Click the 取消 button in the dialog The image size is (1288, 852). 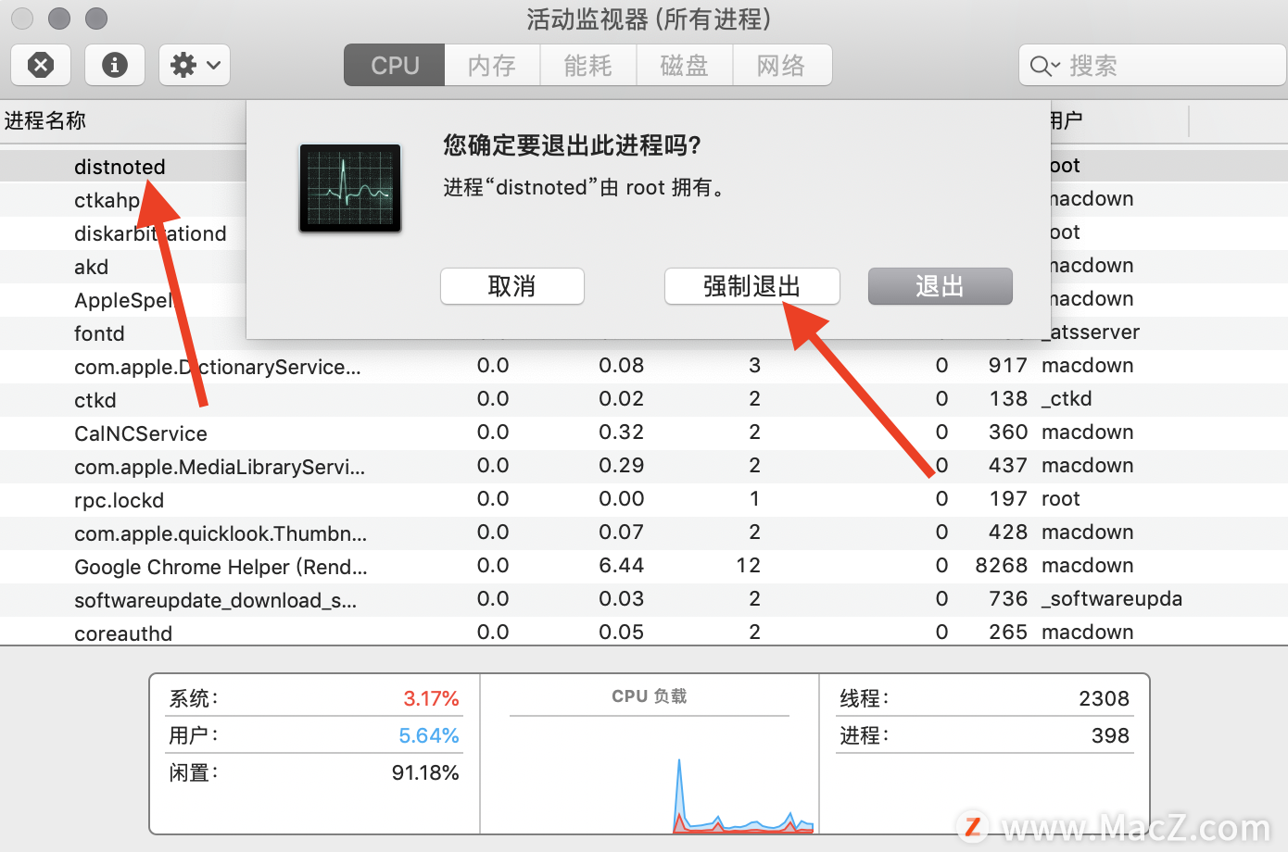(x=512, y=286)
